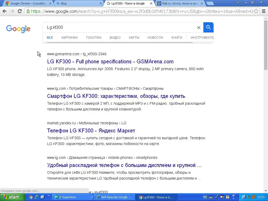Bookmark this page with the star icon

pyautogui.click(x=256, y=11)
